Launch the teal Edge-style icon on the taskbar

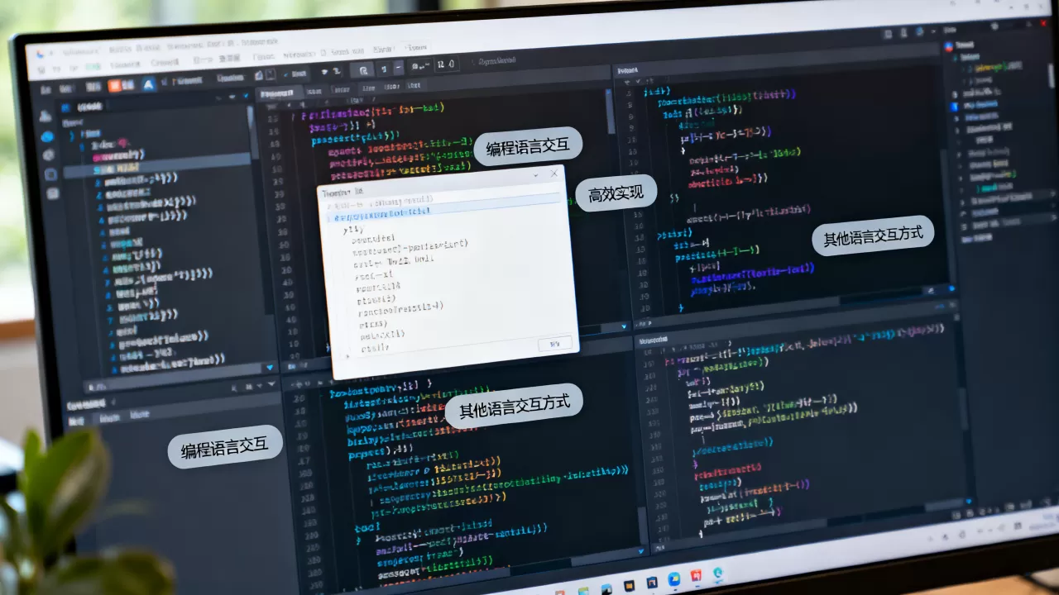point(718,572)
